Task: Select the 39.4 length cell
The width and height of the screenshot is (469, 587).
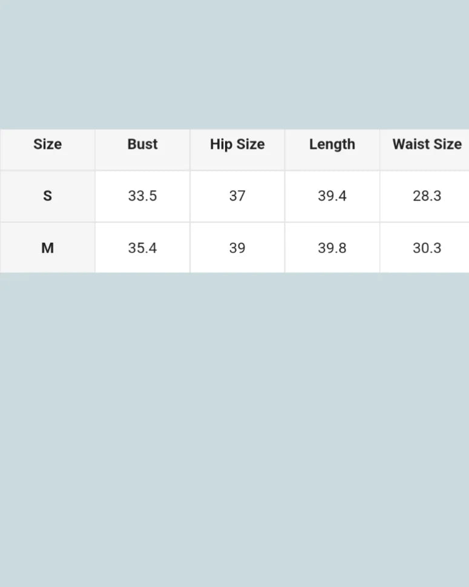Action: [x=332, y=196]
